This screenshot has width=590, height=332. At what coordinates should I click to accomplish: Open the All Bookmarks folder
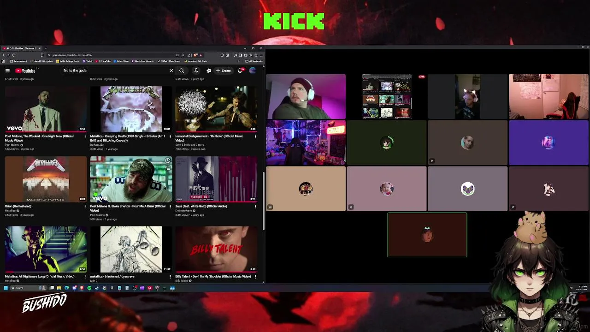254,61
